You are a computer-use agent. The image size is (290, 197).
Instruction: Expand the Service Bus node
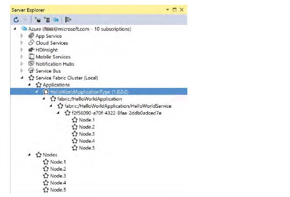(x=22, y=71)
